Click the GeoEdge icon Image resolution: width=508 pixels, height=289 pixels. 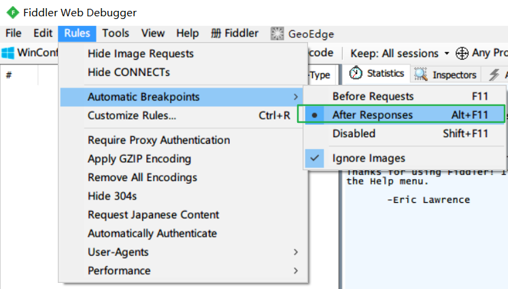point(277,34)
